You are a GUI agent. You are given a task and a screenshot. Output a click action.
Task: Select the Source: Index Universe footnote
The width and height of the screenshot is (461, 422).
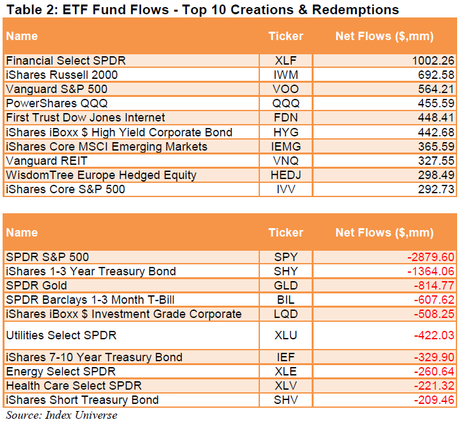point(62,414)
